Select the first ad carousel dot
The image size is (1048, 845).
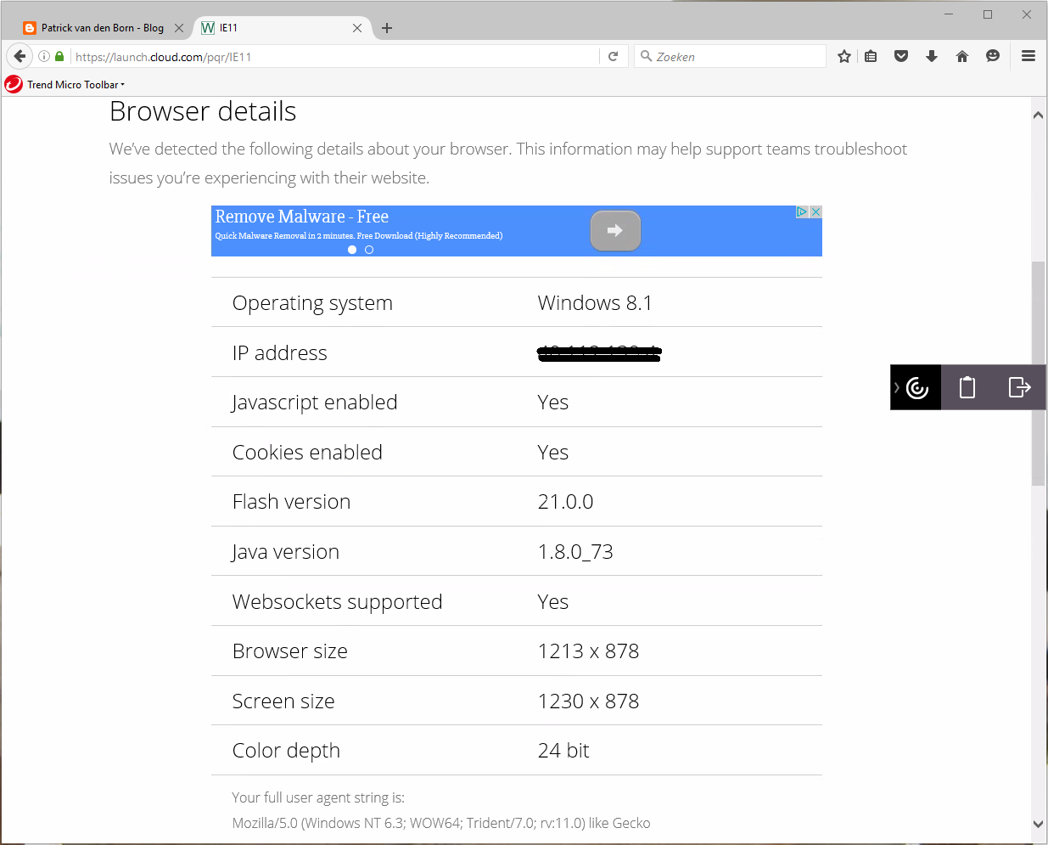point(352,250)
